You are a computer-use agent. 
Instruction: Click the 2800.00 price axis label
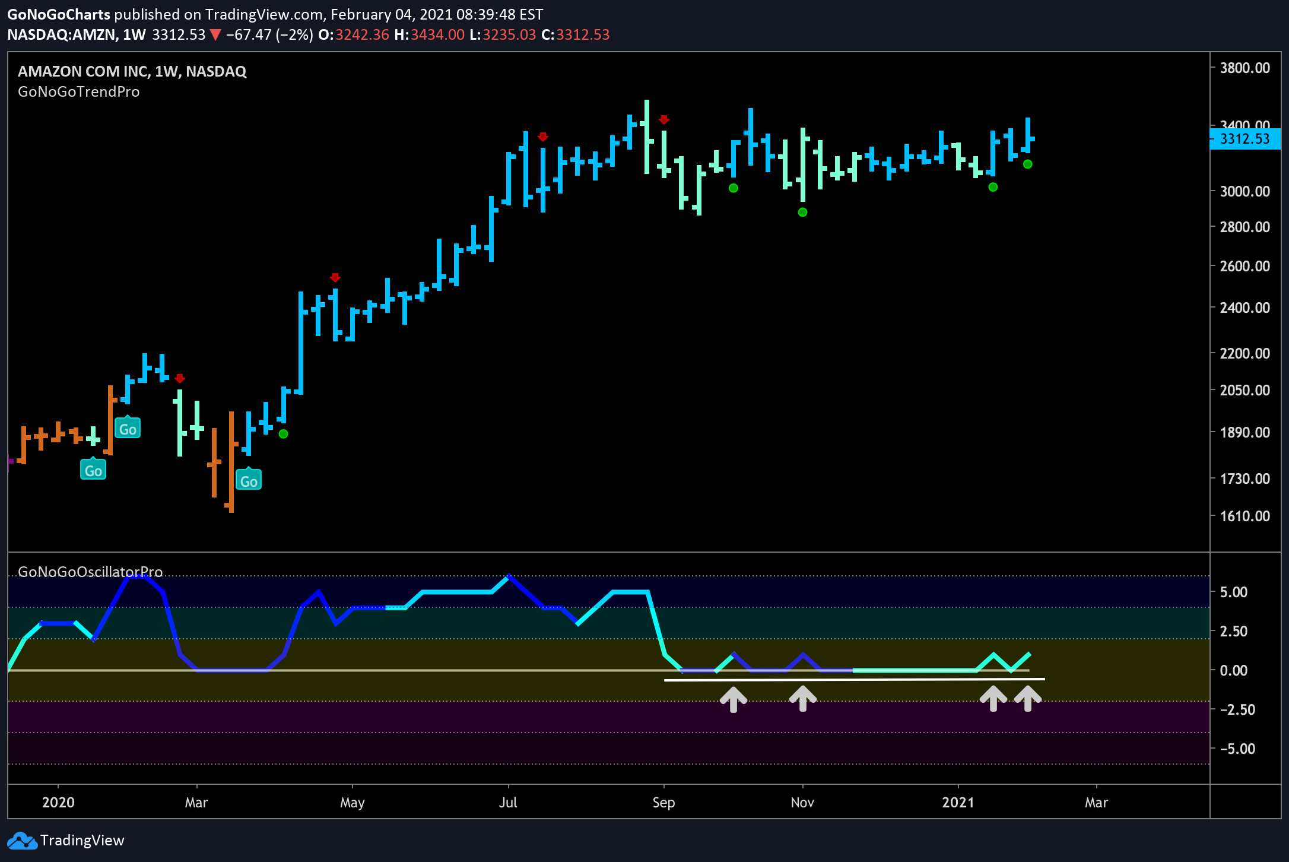[1244, 227]
